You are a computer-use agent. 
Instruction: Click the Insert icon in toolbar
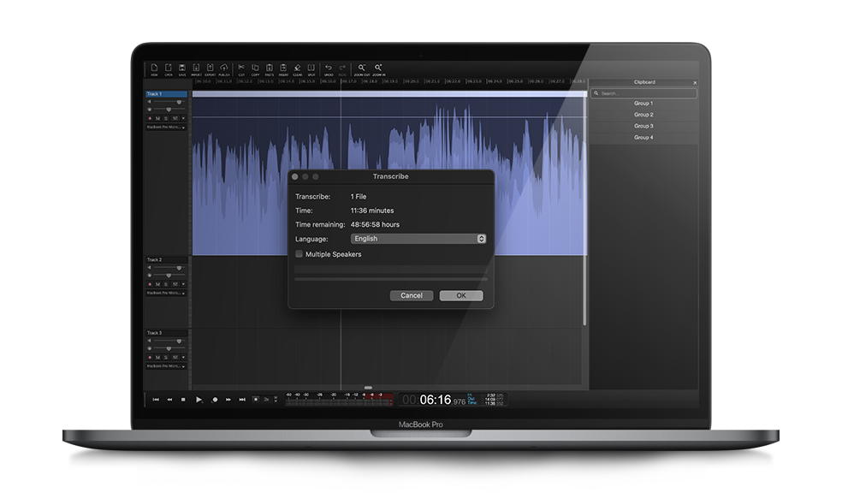coord(283,68)
